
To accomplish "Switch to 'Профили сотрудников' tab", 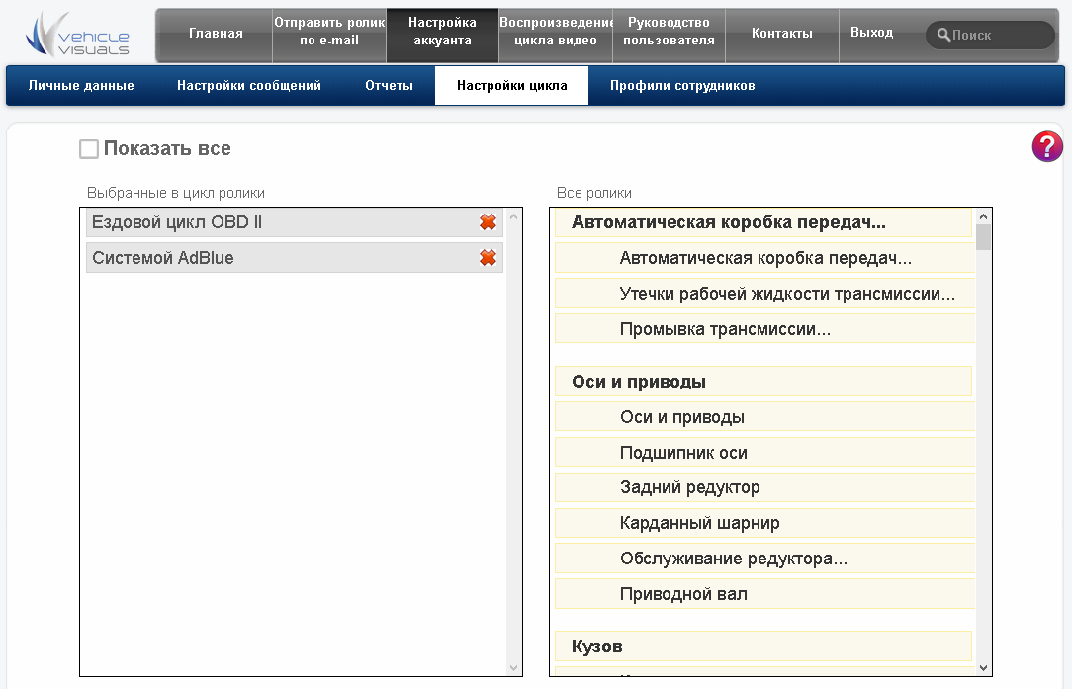I will tap(682, 85).
